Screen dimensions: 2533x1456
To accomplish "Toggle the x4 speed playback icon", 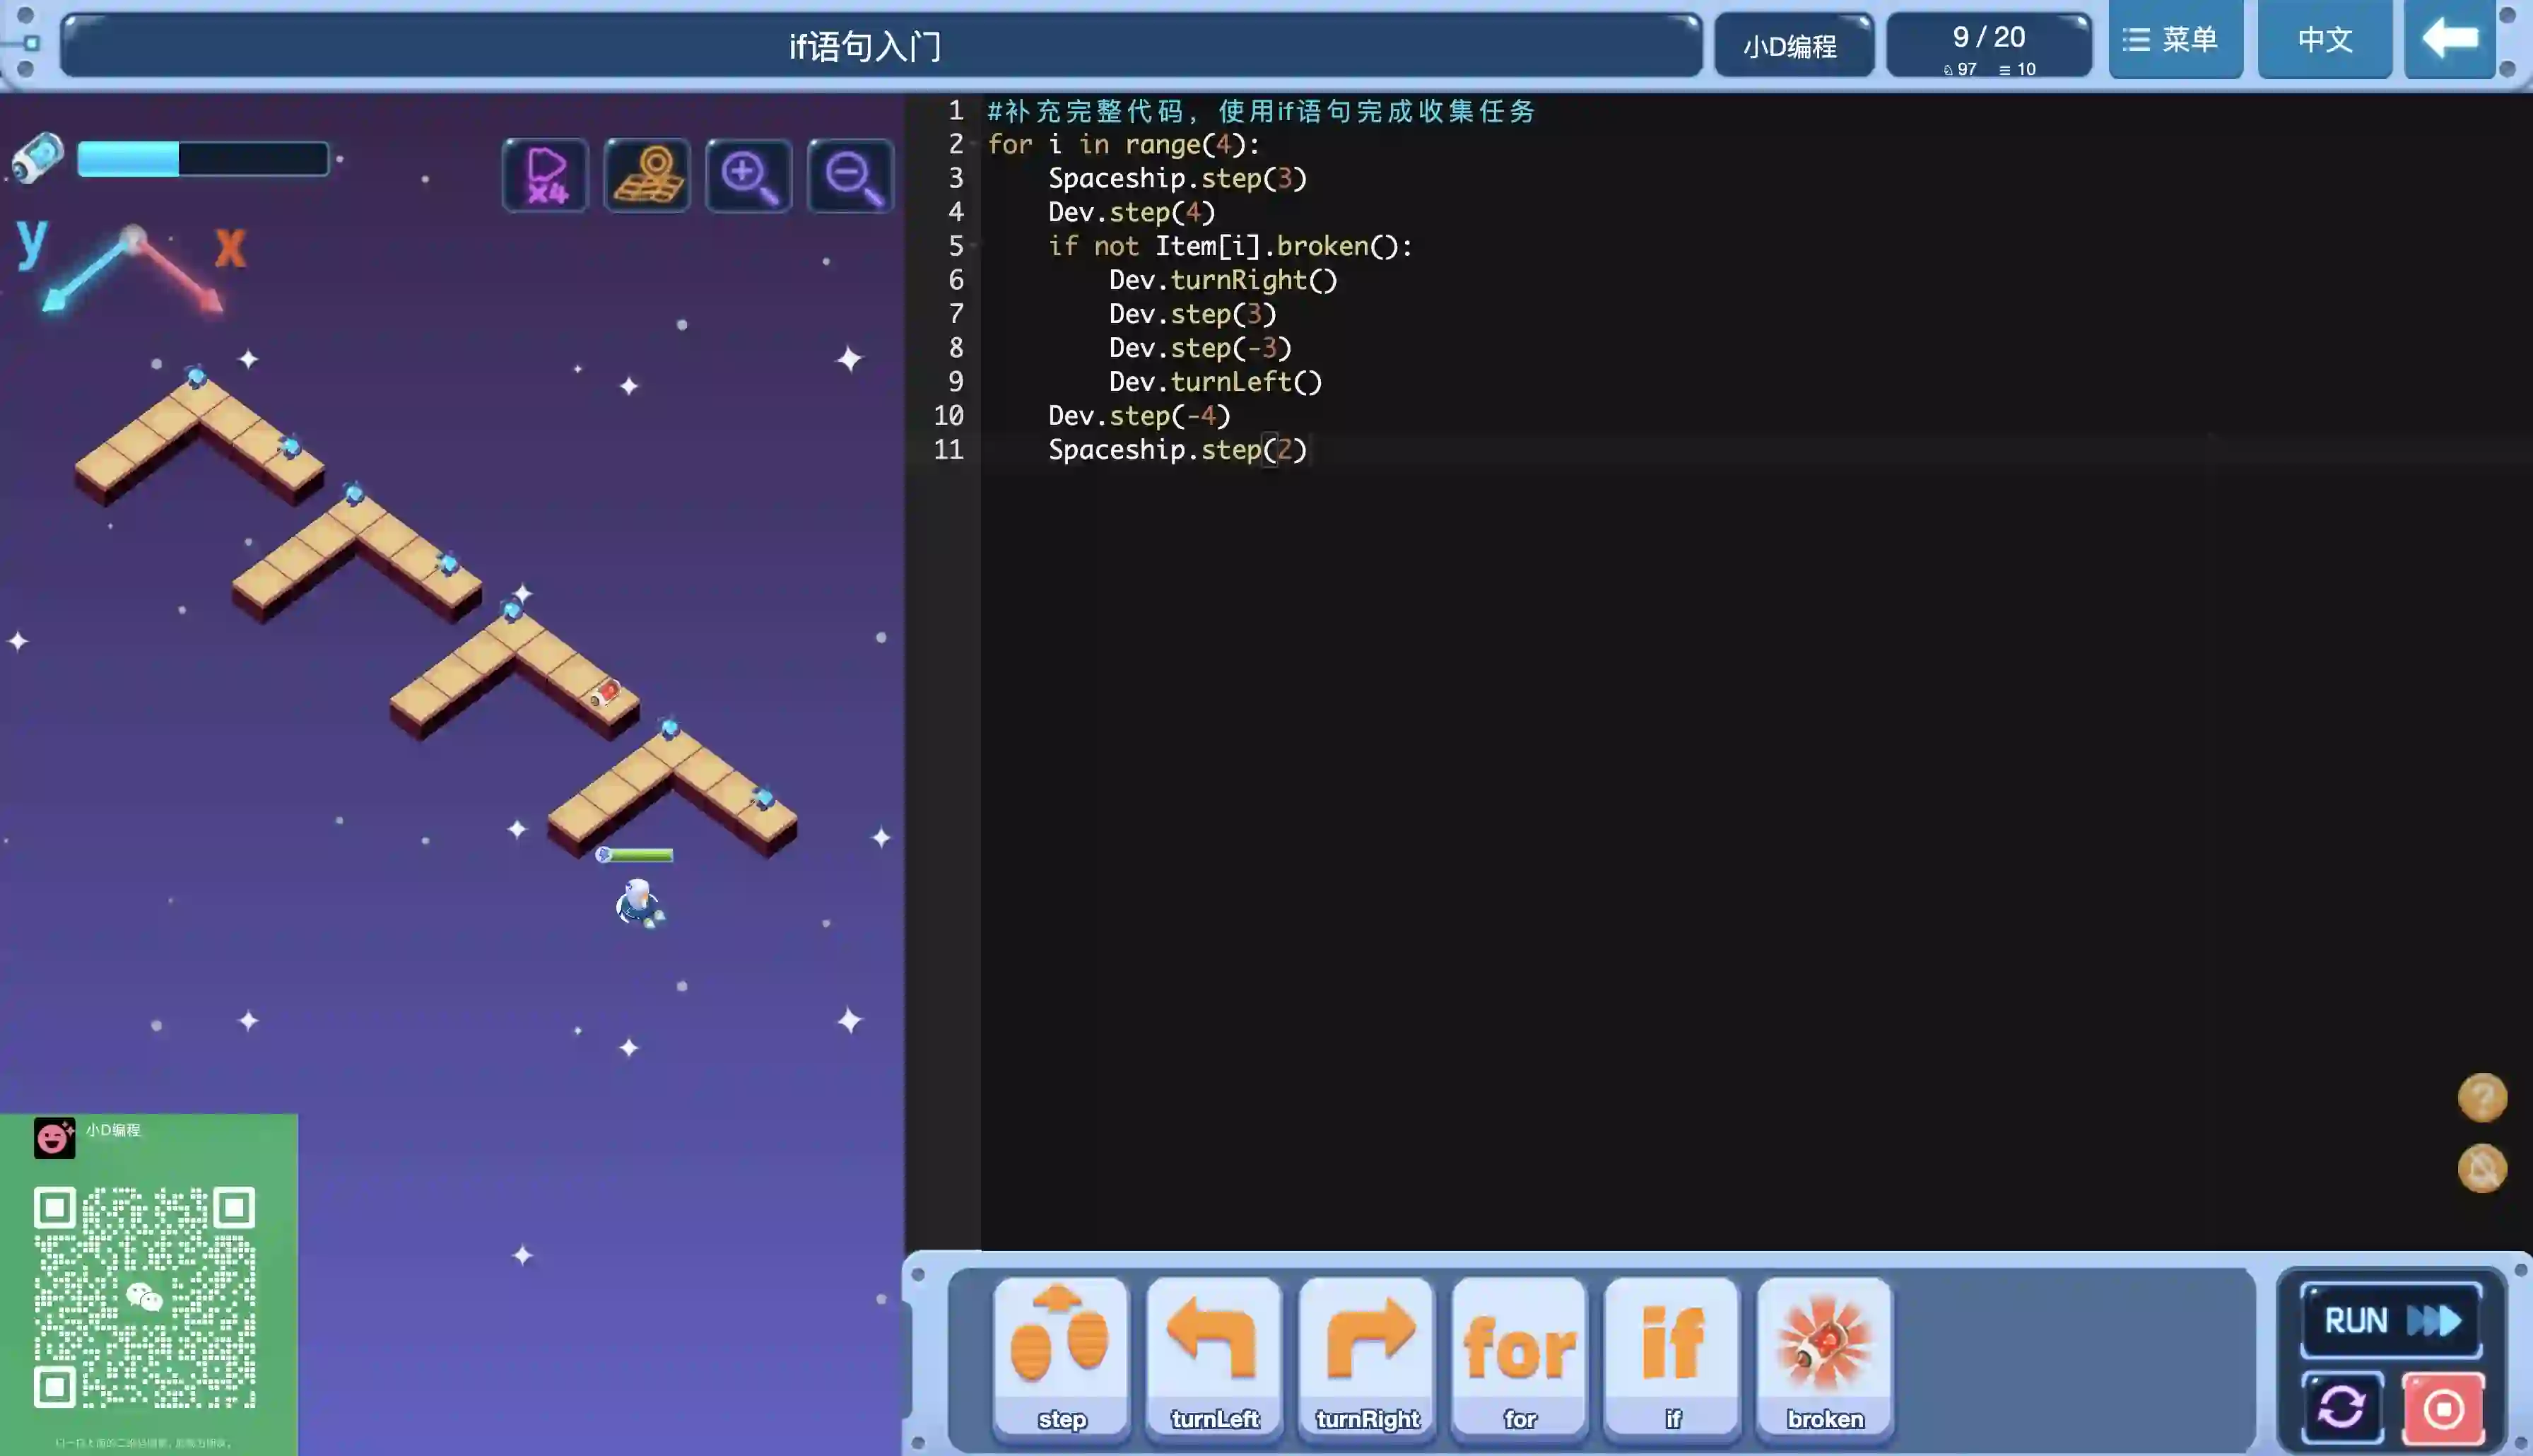I will click(545, 175).
